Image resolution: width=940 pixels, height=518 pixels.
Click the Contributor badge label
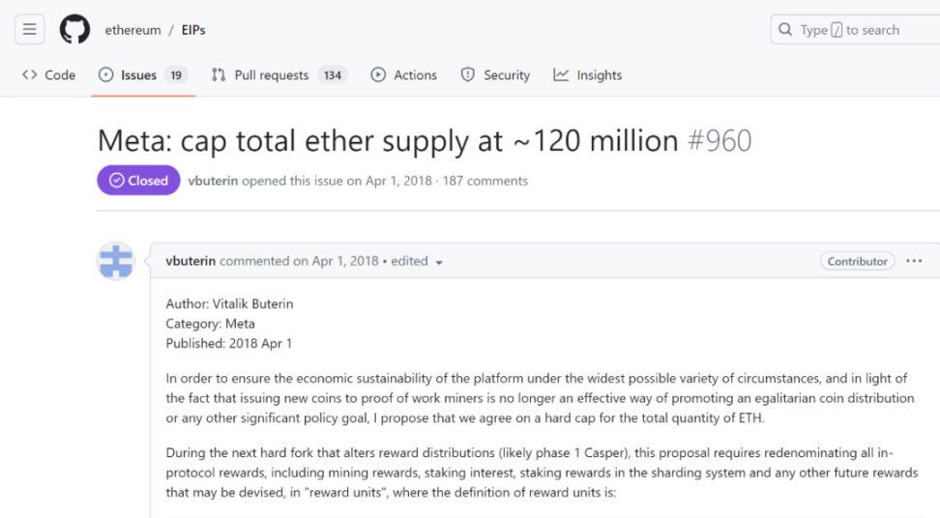point(857,261)
